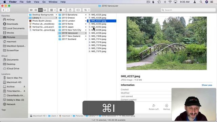217x122 pixels.
Task: Expand the 2014 Japan folder arrow
Action: coord(86,27)
